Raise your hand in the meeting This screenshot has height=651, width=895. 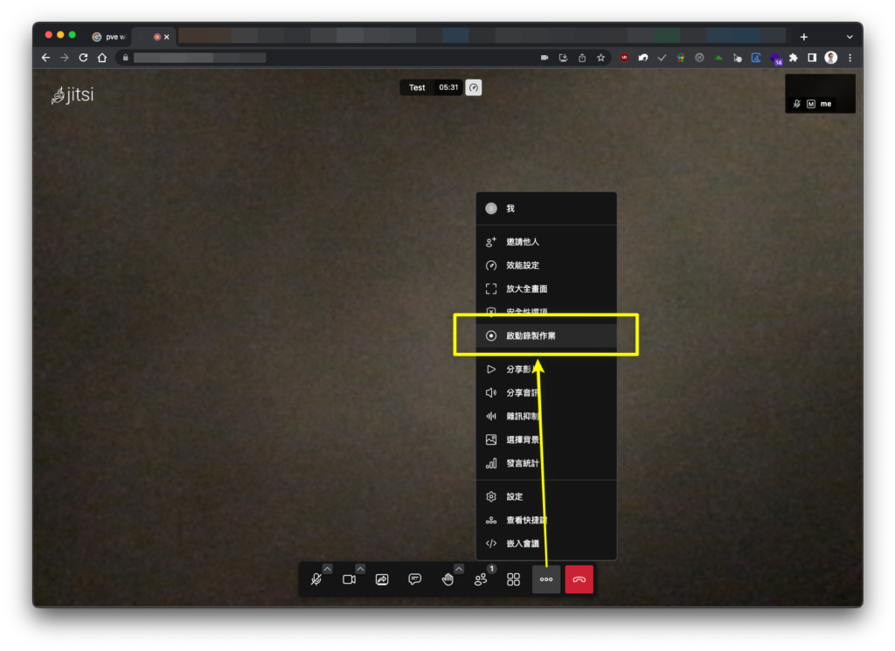447,579
